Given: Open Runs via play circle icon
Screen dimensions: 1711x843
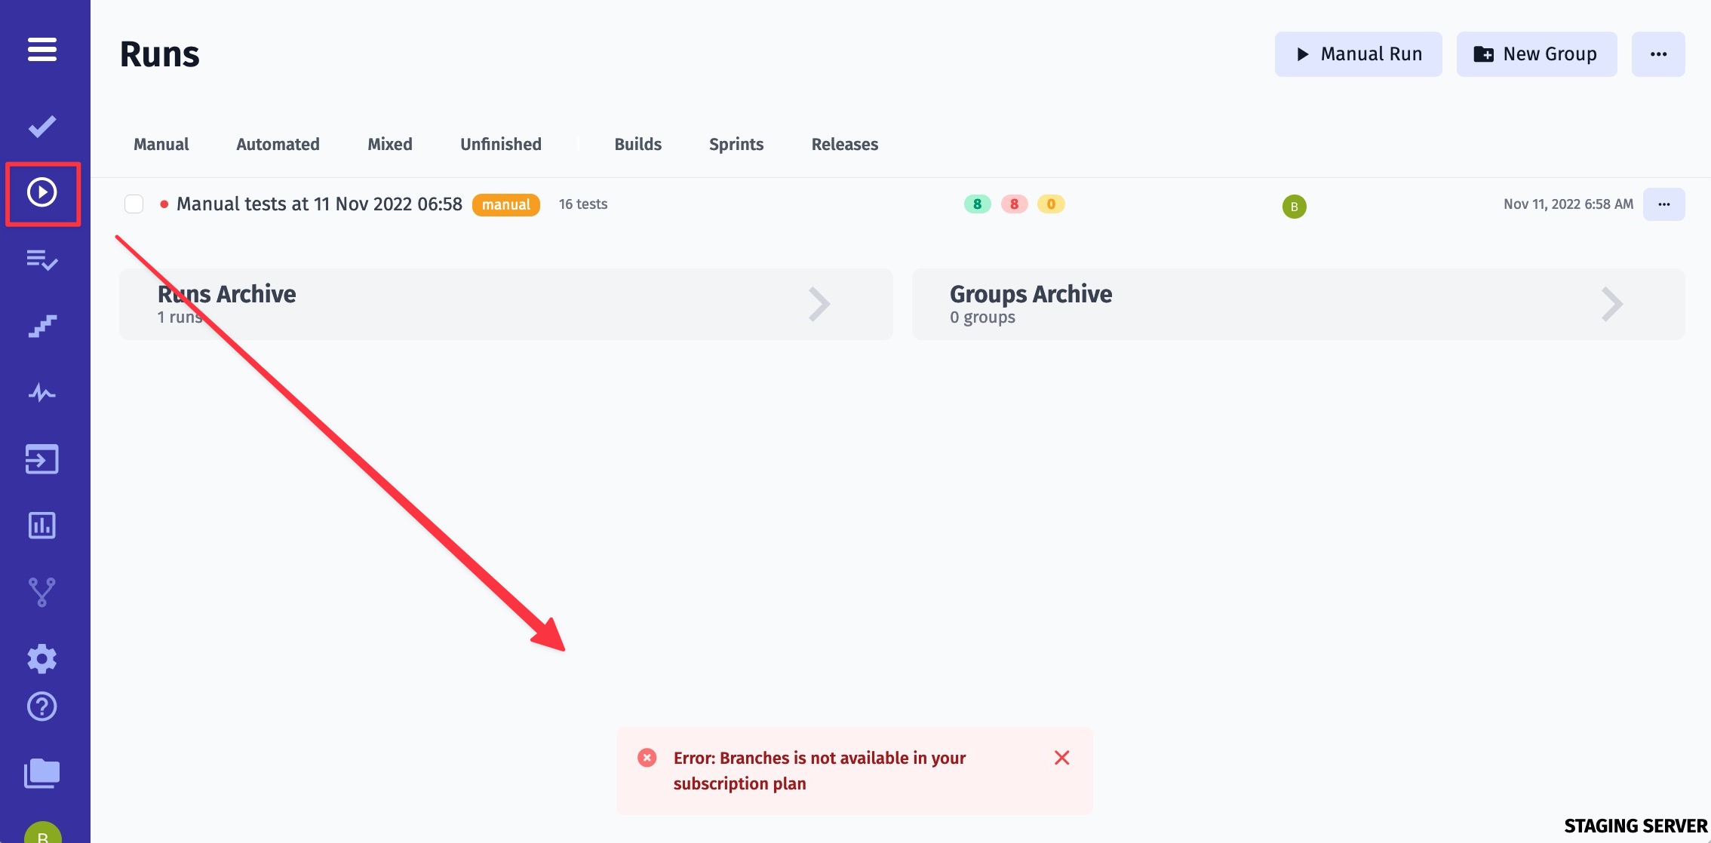Looking at the screenshot, I should [x=42, y=193].
